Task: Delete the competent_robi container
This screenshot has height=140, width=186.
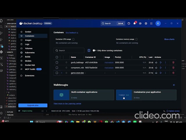Action: (173, 68)
